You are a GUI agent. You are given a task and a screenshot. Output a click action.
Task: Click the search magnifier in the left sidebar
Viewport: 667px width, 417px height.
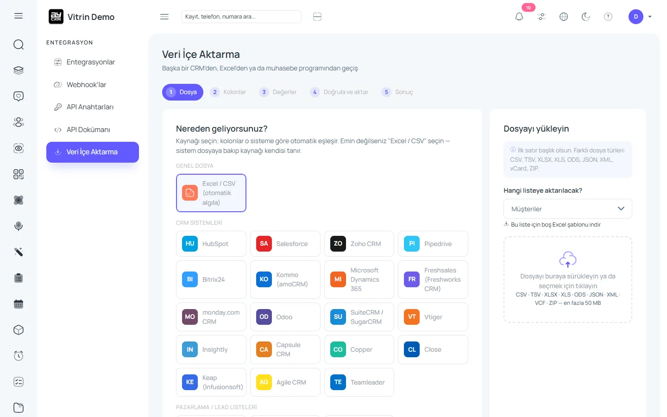[x=19, y=44]
